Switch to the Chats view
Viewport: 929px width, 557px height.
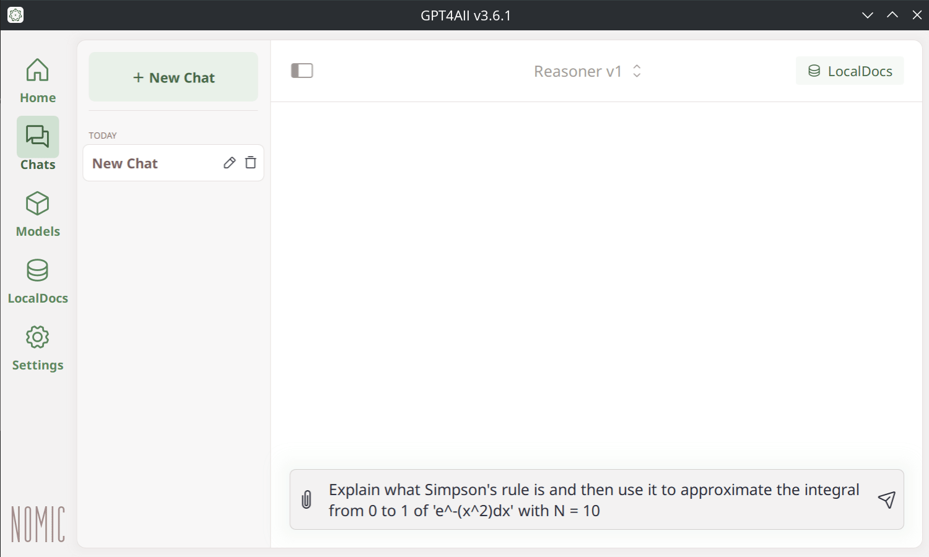click(38, 145)
